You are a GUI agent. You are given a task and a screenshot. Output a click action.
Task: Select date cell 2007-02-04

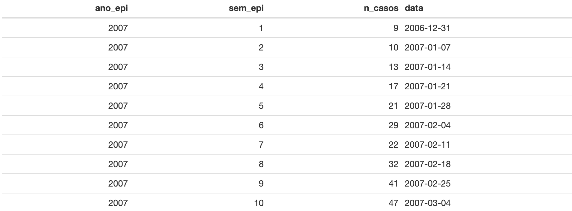point(427,125)
